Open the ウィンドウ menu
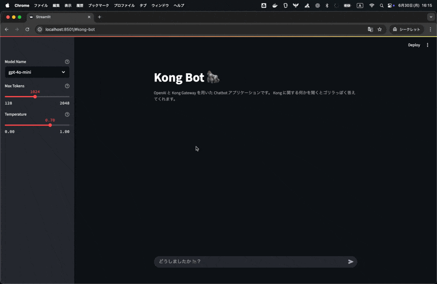This screenshot has height=284, width=437. (160, 5)
